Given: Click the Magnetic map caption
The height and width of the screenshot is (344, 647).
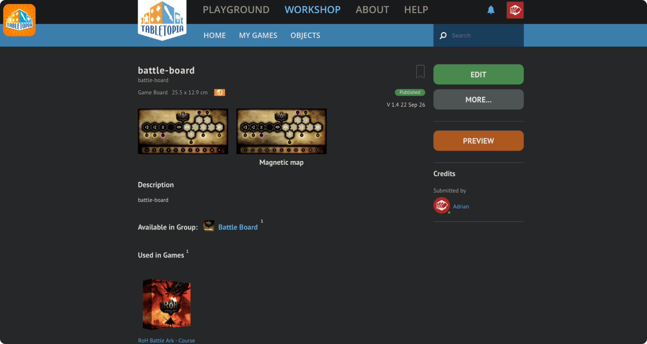Looking at the screenshot, I should pyautogui.click(x=281, y=162).
